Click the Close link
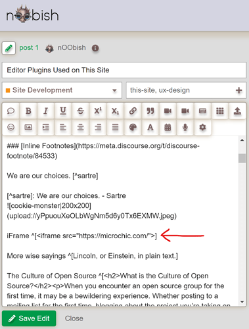The width and height of the screenshot is (249, 329). (74, 318)
